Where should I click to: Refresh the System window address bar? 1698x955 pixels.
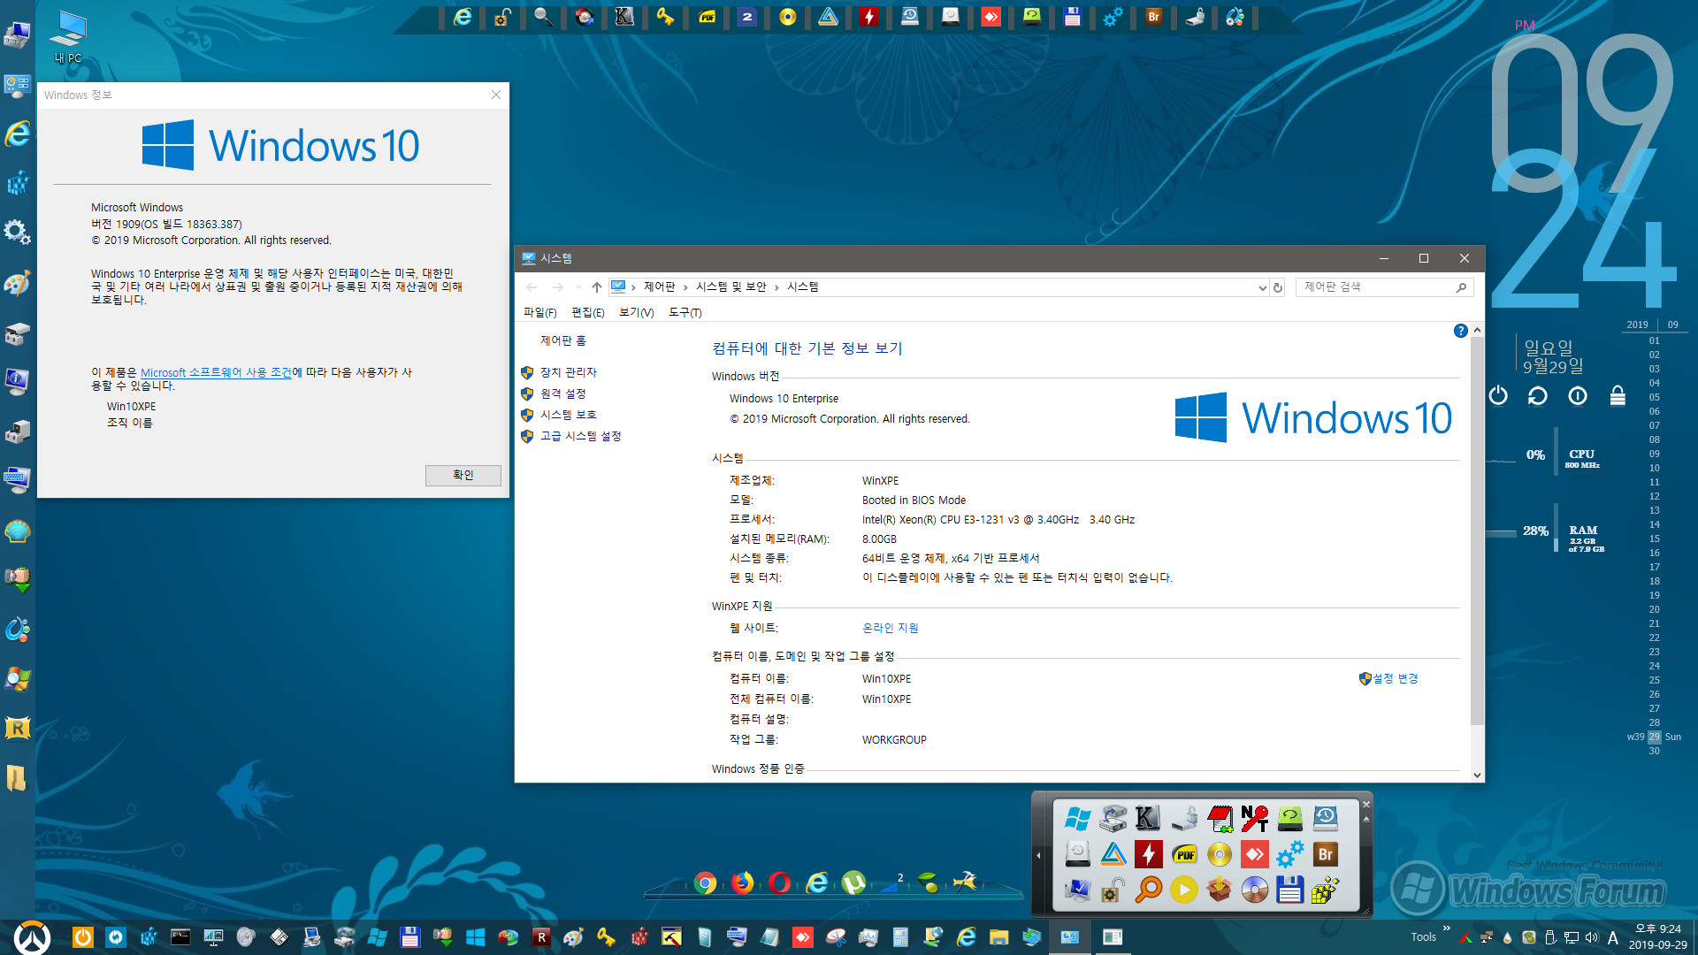[1277, 287]
